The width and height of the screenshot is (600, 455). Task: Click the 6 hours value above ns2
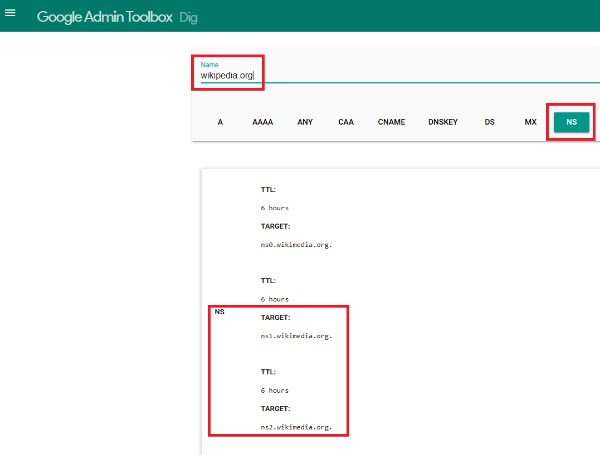click(x=275, y=391)
